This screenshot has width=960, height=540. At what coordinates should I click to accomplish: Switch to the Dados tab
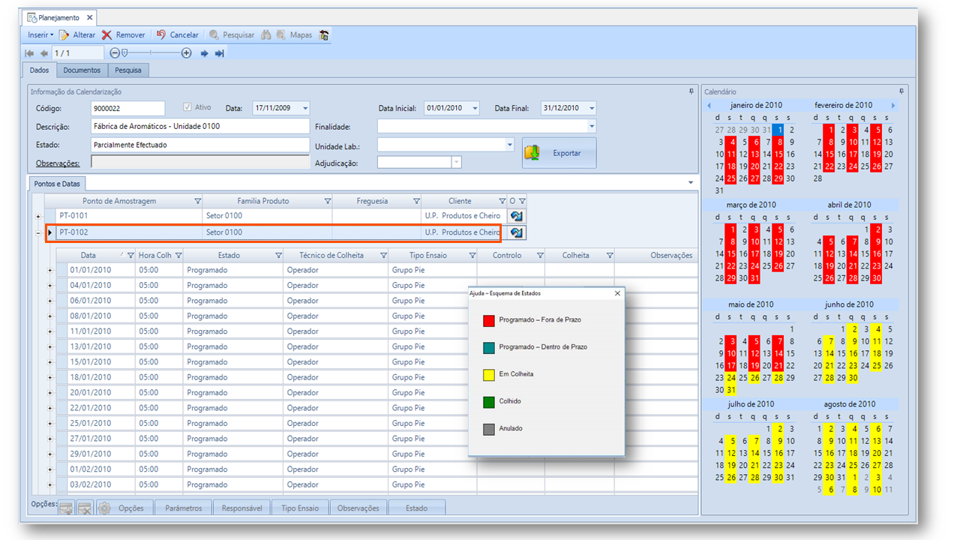[39, 70]
